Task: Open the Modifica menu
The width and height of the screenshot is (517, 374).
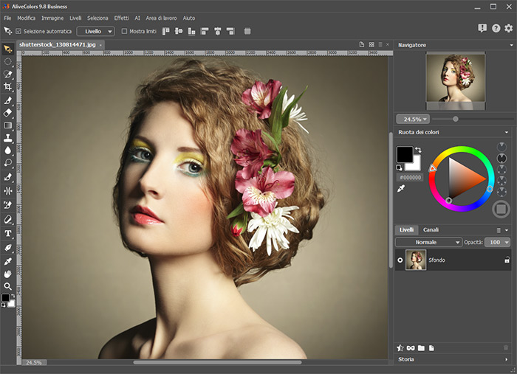Action: [27, 18]
